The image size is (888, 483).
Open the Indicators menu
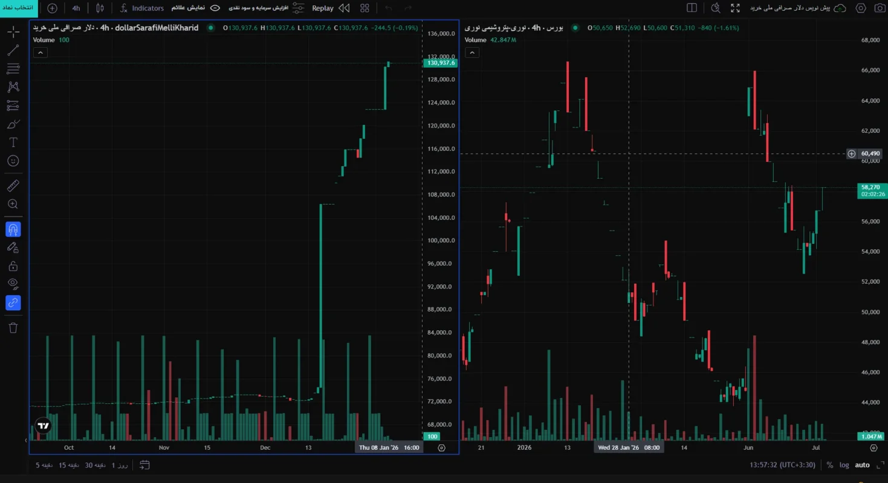[141, 8]
